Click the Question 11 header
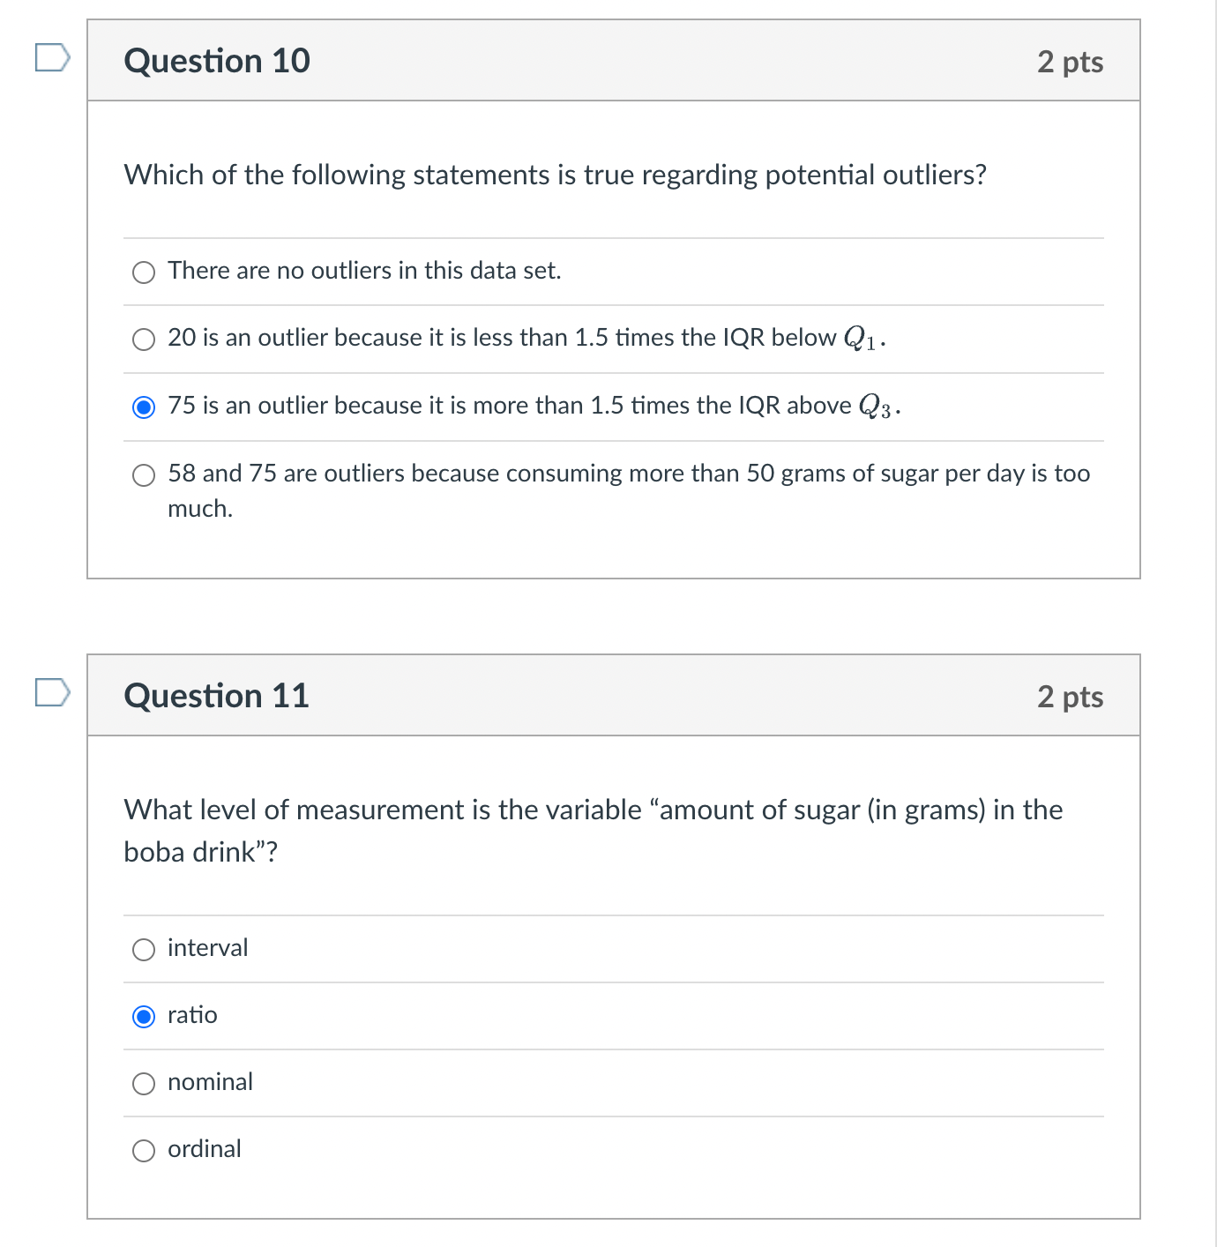The image size is (1217, 1247). [216, 695]
